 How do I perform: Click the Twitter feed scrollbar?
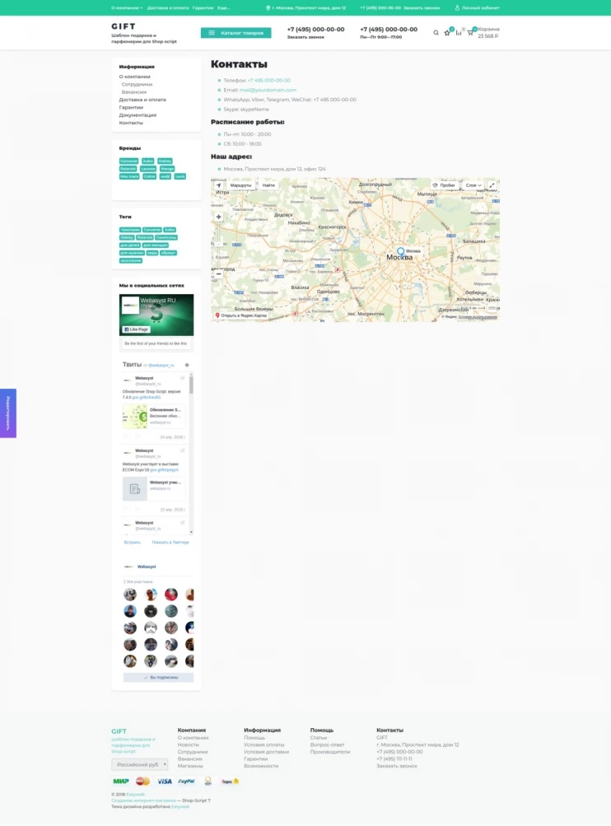coord(191,385)
